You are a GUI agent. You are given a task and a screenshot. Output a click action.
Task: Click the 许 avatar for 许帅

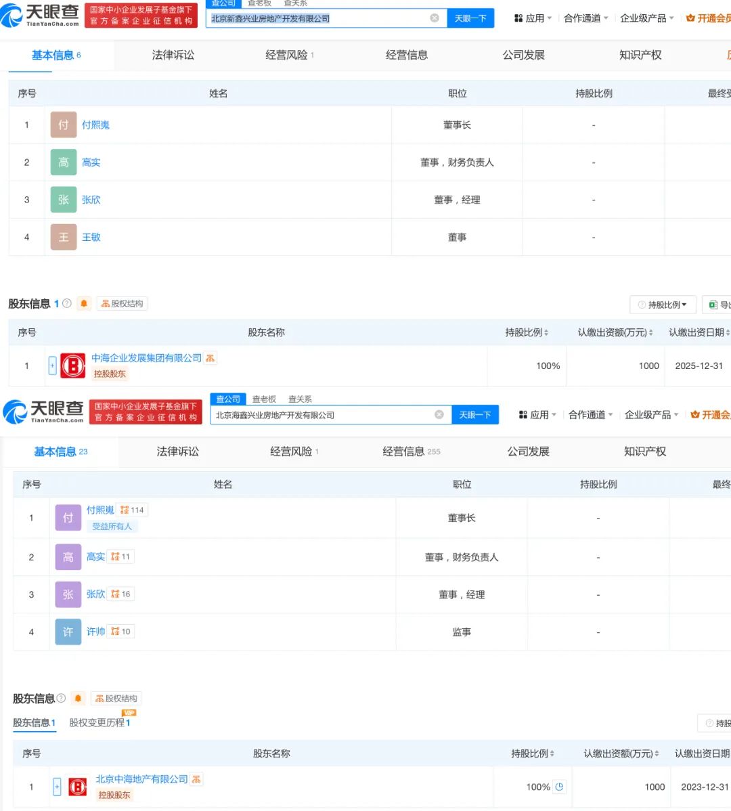tap(68, 632)
